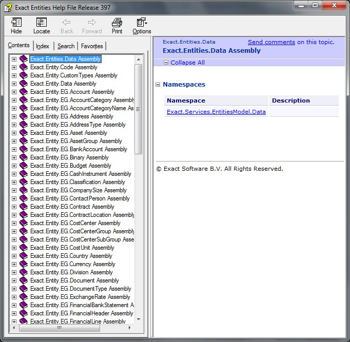Switch to the Index tab
350x342 pixels.
point(43,46)
